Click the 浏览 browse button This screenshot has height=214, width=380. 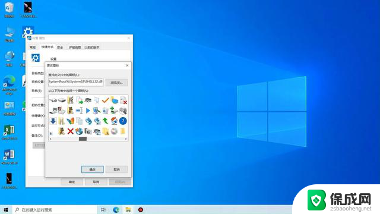tap(117, 83)
